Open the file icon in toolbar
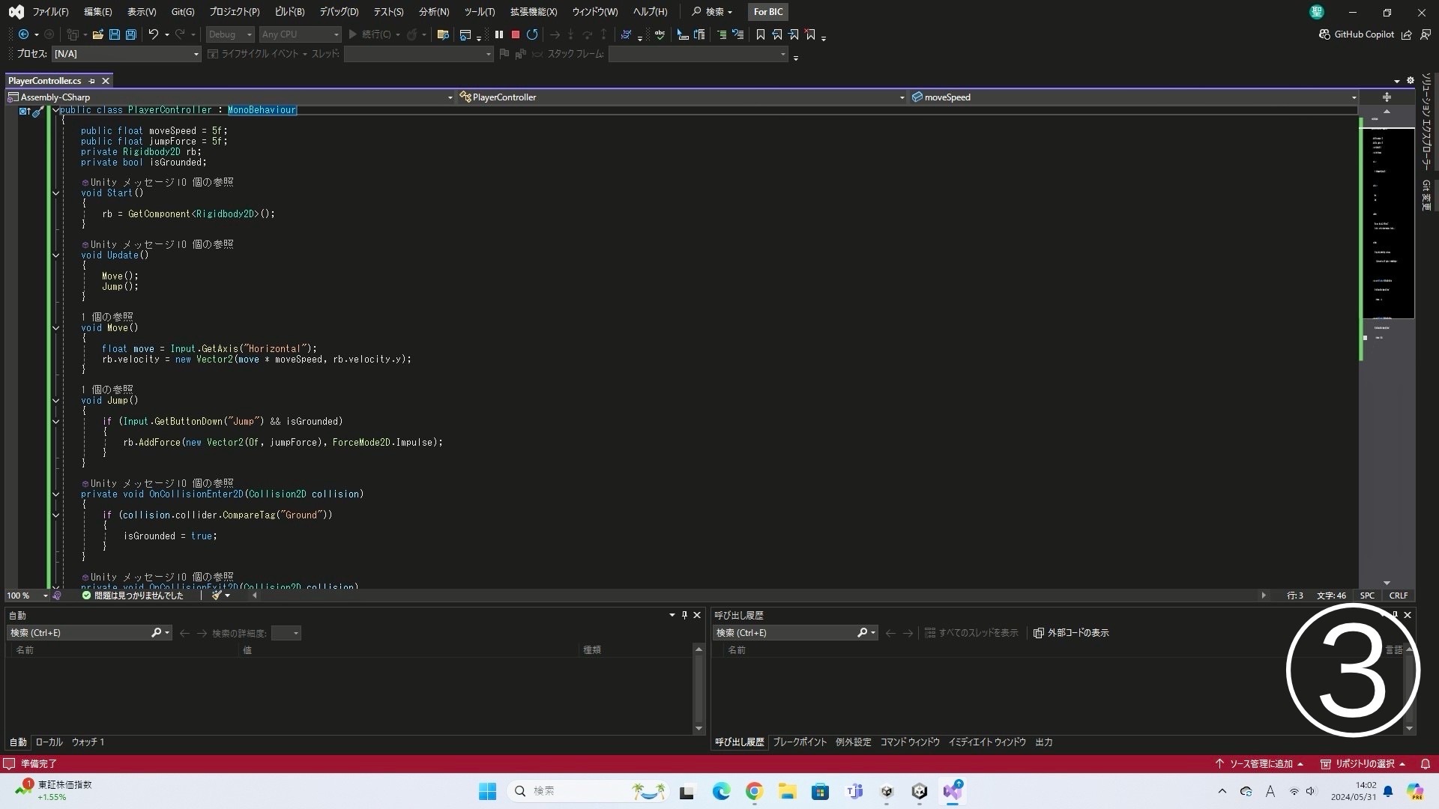Image resolution: width=1439 pixels, height=809 pixels. (x=97, y=34)
